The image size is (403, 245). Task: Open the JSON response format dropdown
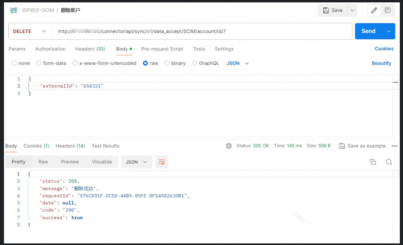point(136,162)
